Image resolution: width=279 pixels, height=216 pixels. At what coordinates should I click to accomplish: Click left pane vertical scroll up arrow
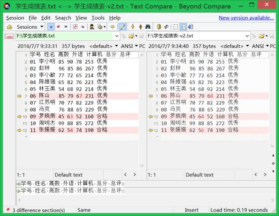(x=142, y=55)
